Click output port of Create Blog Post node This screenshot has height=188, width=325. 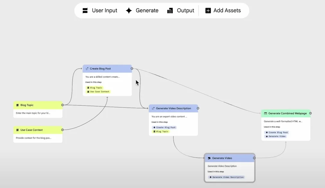click(x=132, y=68)
